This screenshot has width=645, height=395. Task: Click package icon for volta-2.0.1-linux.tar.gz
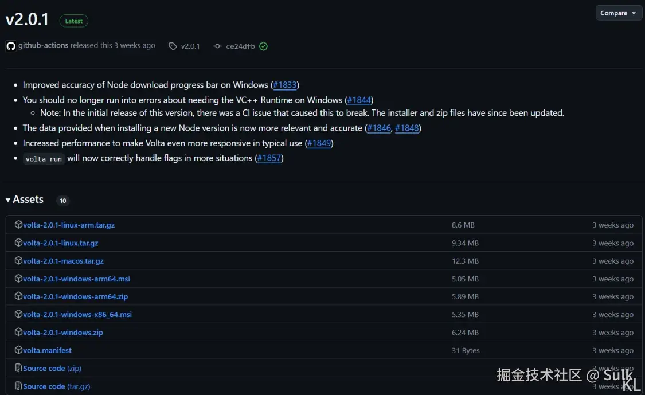pyautogui.click(x=18, y=243)
